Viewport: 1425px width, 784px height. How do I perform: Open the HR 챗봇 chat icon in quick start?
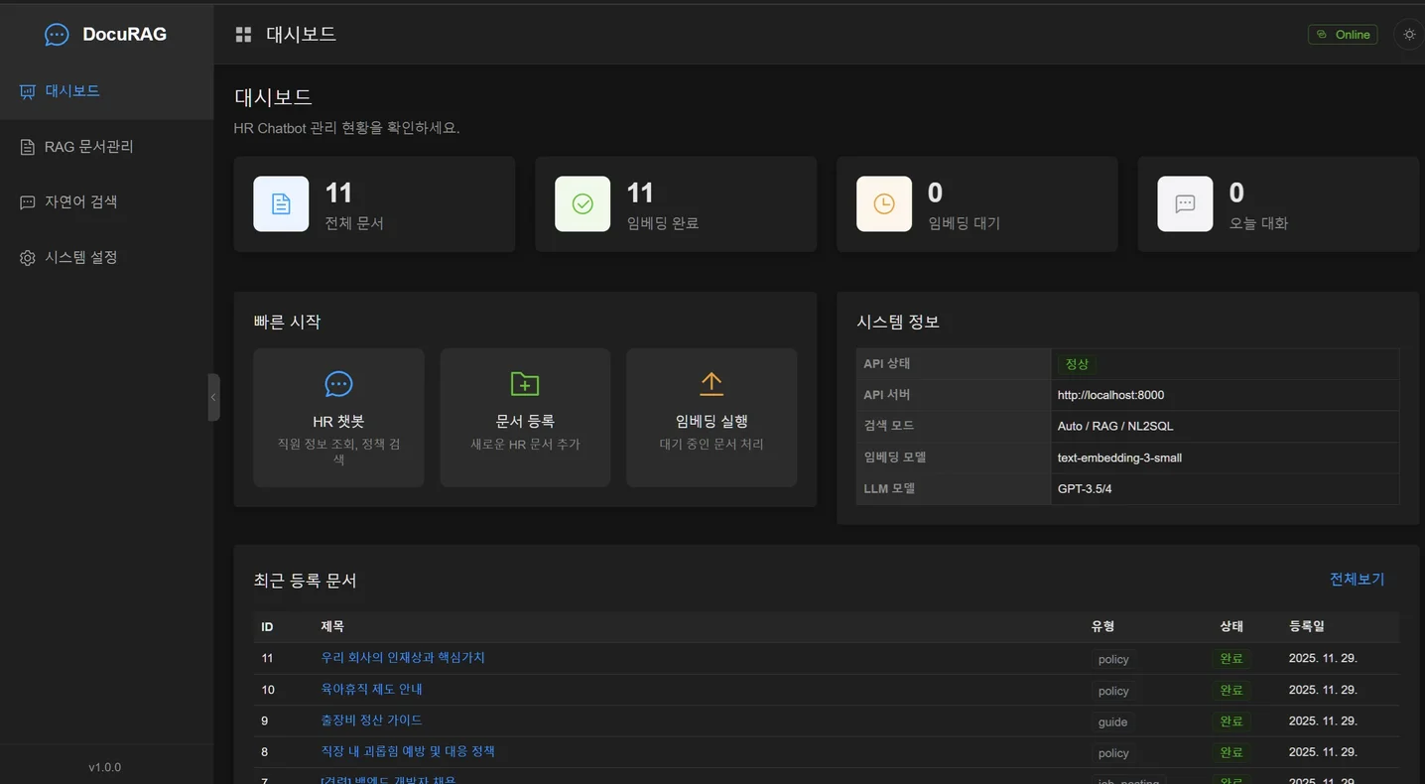click(x=338, y=385)
